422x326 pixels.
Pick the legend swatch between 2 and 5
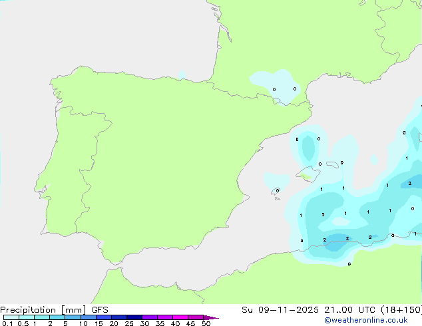coord(57,317)
